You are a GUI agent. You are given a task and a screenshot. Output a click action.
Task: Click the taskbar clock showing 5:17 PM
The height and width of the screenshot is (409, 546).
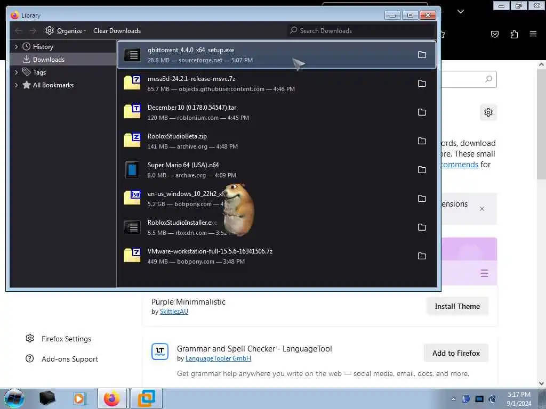tap(519, 399)
